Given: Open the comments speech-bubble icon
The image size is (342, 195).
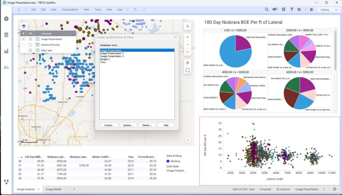Looking at the screenshot, I should click(275, 10).
